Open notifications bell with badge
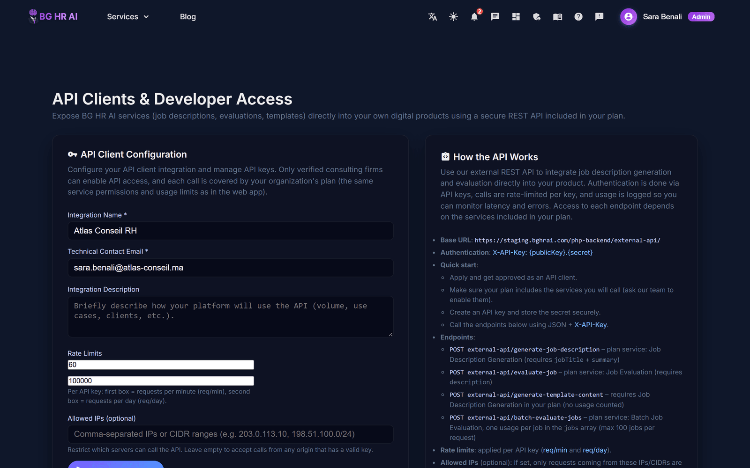Screen dimensions: 750x468 click(x=474, y=17)
